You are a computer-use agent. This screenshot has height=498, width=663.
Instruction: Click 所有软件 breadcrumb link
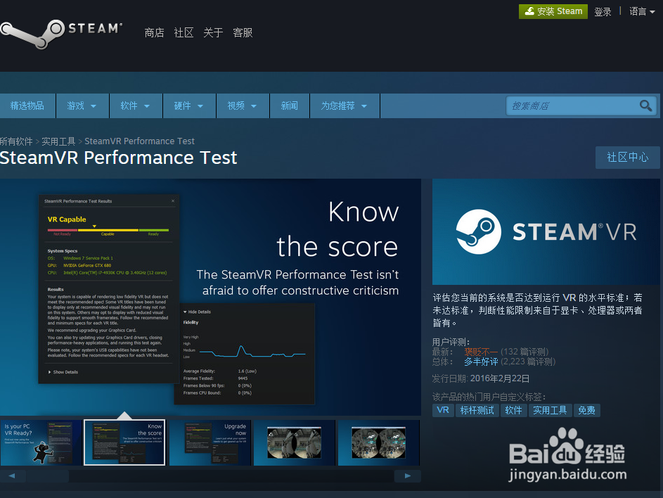[16, 141]
